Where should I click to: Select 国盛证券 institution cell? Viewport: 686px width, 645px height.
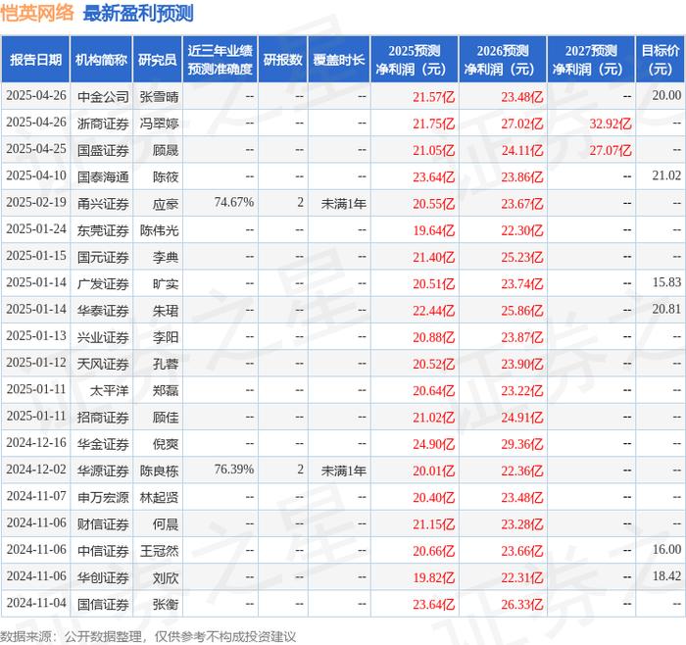coord(103,150)
